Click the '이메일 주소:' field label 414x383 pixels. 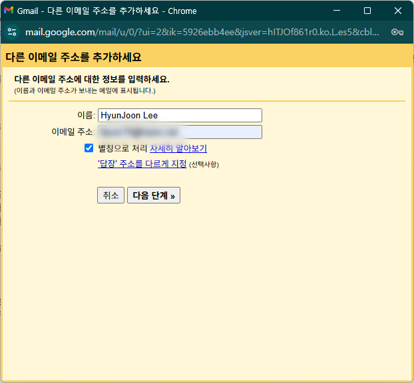[73, 132]
